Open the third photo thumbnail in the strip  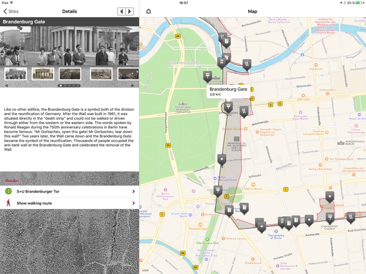tap(70, 74)
